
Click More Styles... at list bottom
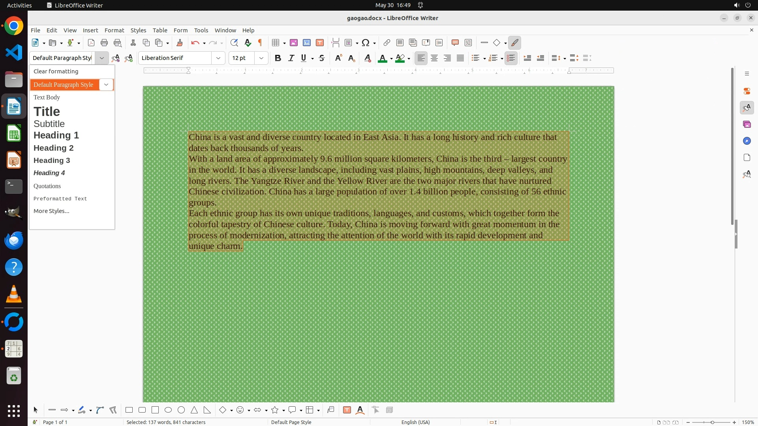(x=51, y=211)
